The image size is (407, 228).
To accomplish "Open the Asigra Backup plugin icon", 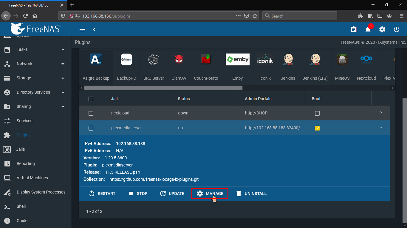I will coord(96,59).
